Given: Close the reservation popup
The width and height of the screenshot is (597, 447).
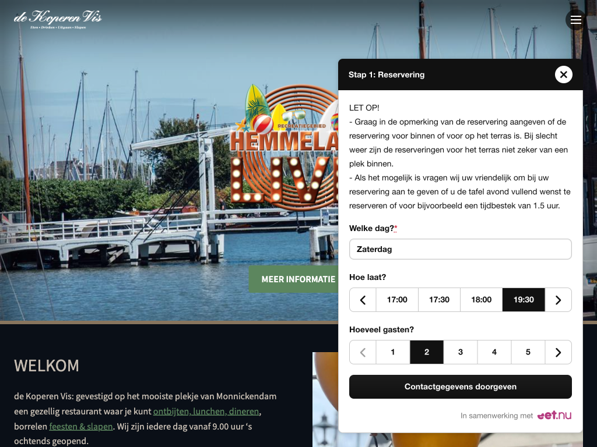Looking at the screenshot, I should [563, 74].
